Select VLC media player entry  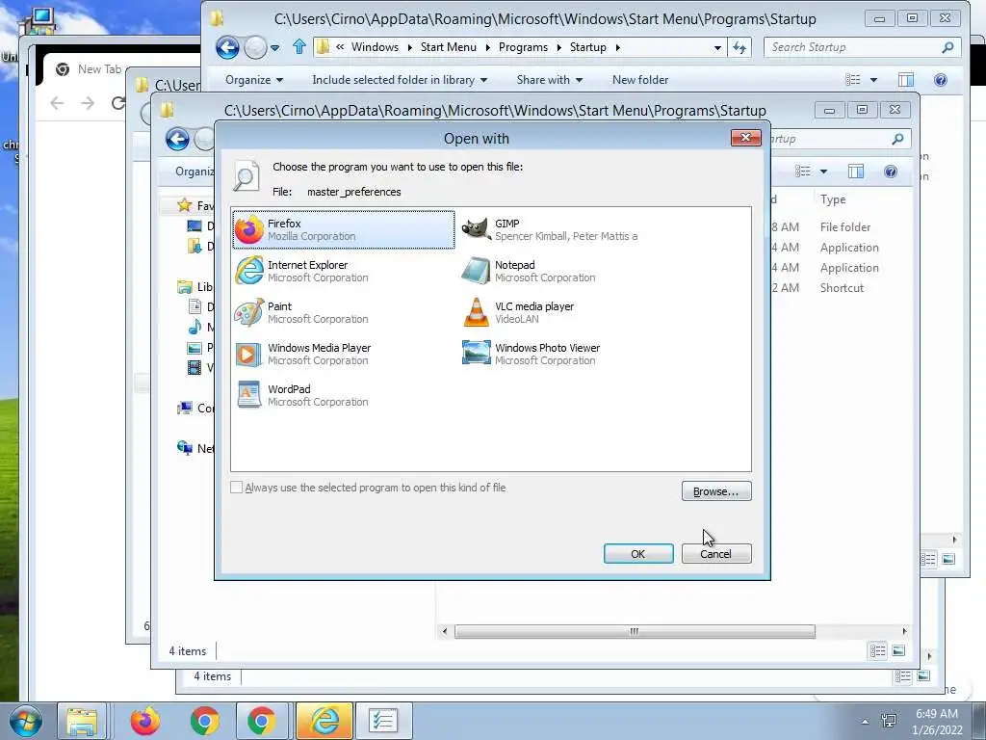tap(569, 313)
